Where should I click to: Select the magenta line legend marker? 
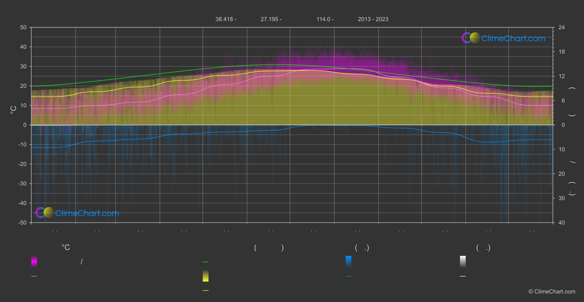[x=34, y=276]
